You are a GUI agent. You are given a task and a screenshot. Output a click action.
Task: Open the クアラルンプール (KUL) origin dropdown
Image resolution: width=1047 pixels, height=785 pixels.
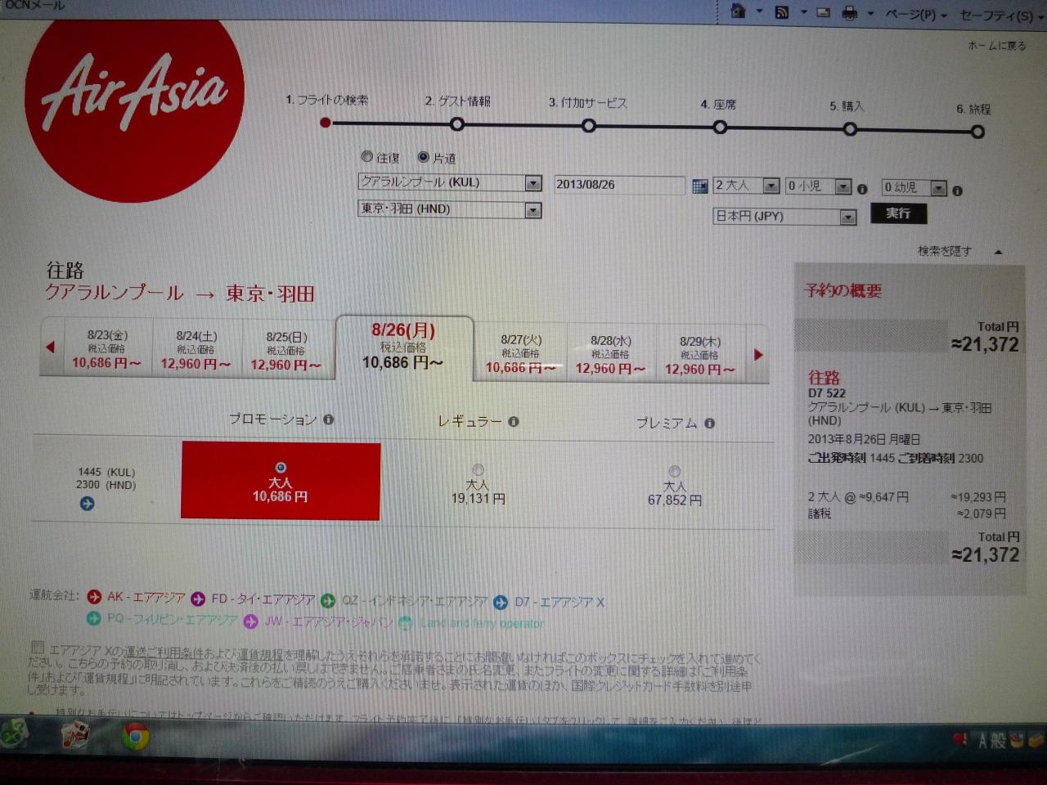450,182
